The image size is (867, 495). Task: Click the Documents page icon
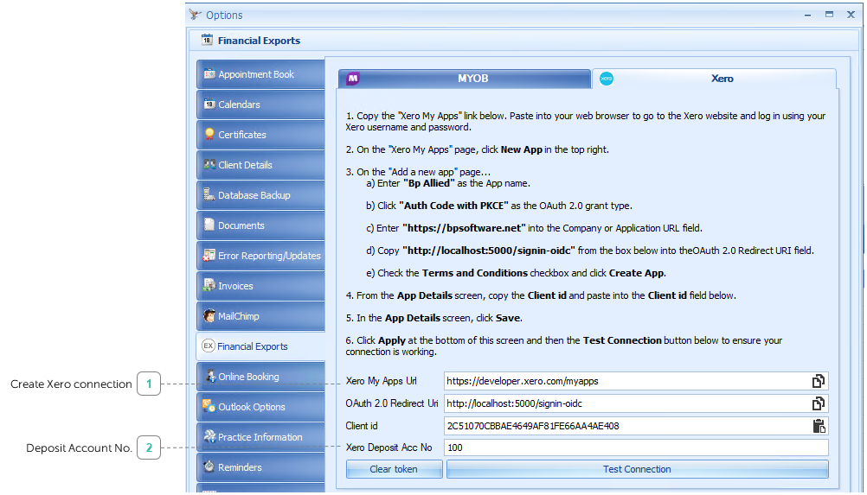coord(209,225)
